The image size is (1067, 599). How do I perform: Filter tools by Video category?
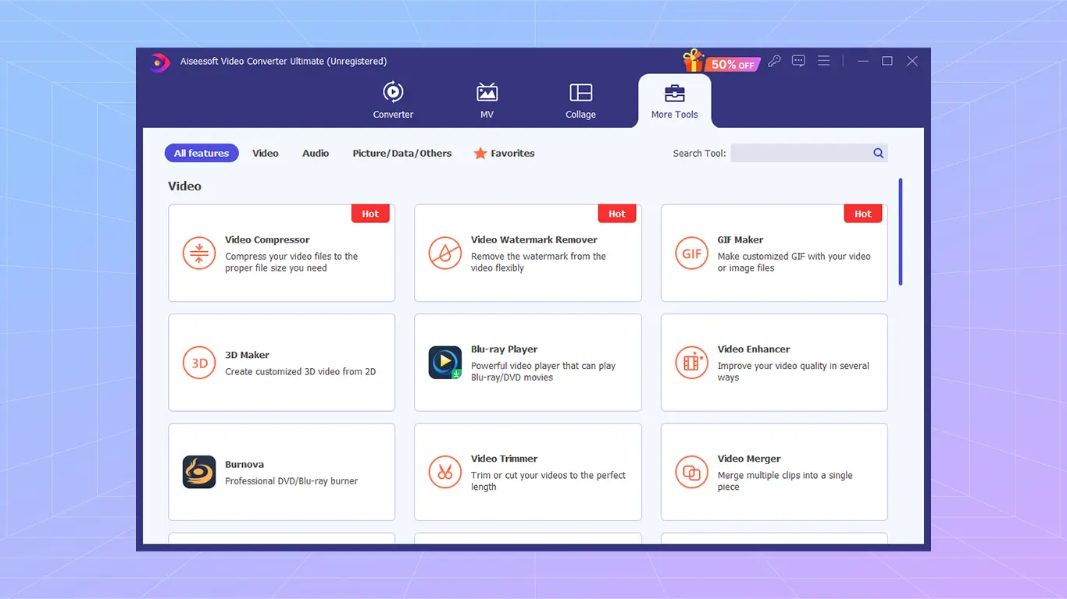point(266,154)
